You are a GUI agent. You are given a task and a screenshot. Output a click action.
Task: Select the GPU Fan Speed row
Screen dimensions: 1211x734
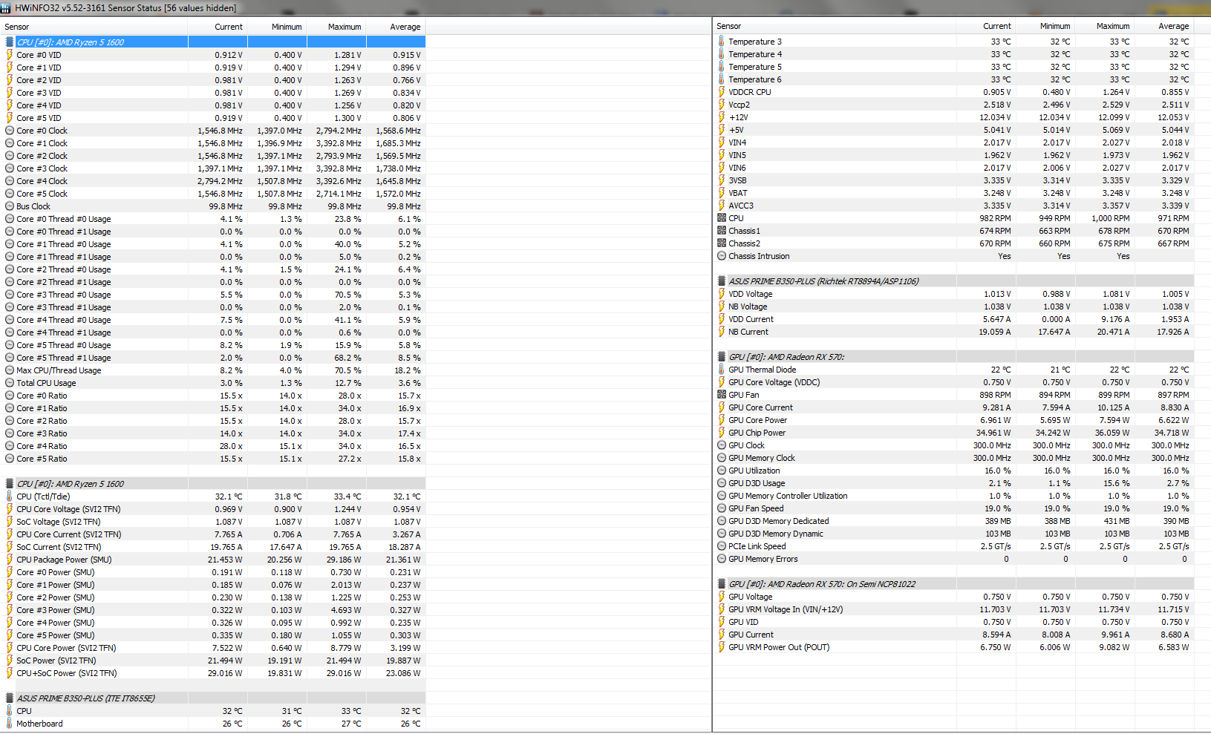click(x=954, y=508)
